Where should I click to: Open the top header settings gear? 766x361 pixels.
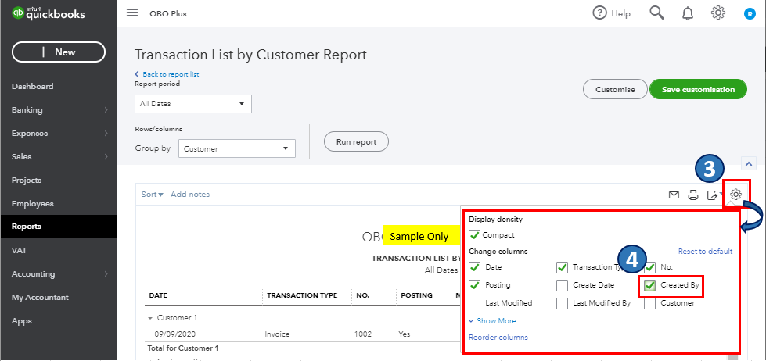click(717, 13)
